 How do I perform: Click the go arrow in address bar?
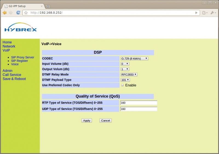[x=196, y=13]
